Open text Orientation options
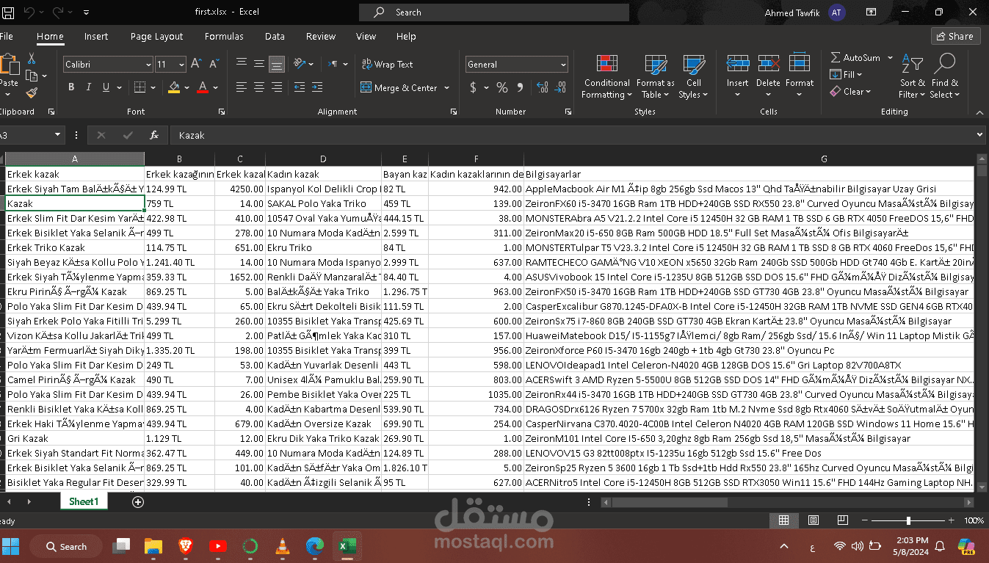 (303, 65)
